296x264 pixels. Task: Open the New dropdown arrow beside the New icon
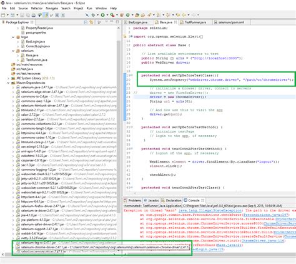point(7,15)
